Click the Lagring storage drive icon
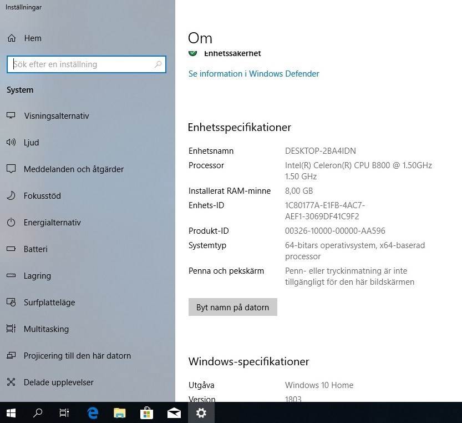Viewport: 462px width, 423px height. (x=11, y=275)
